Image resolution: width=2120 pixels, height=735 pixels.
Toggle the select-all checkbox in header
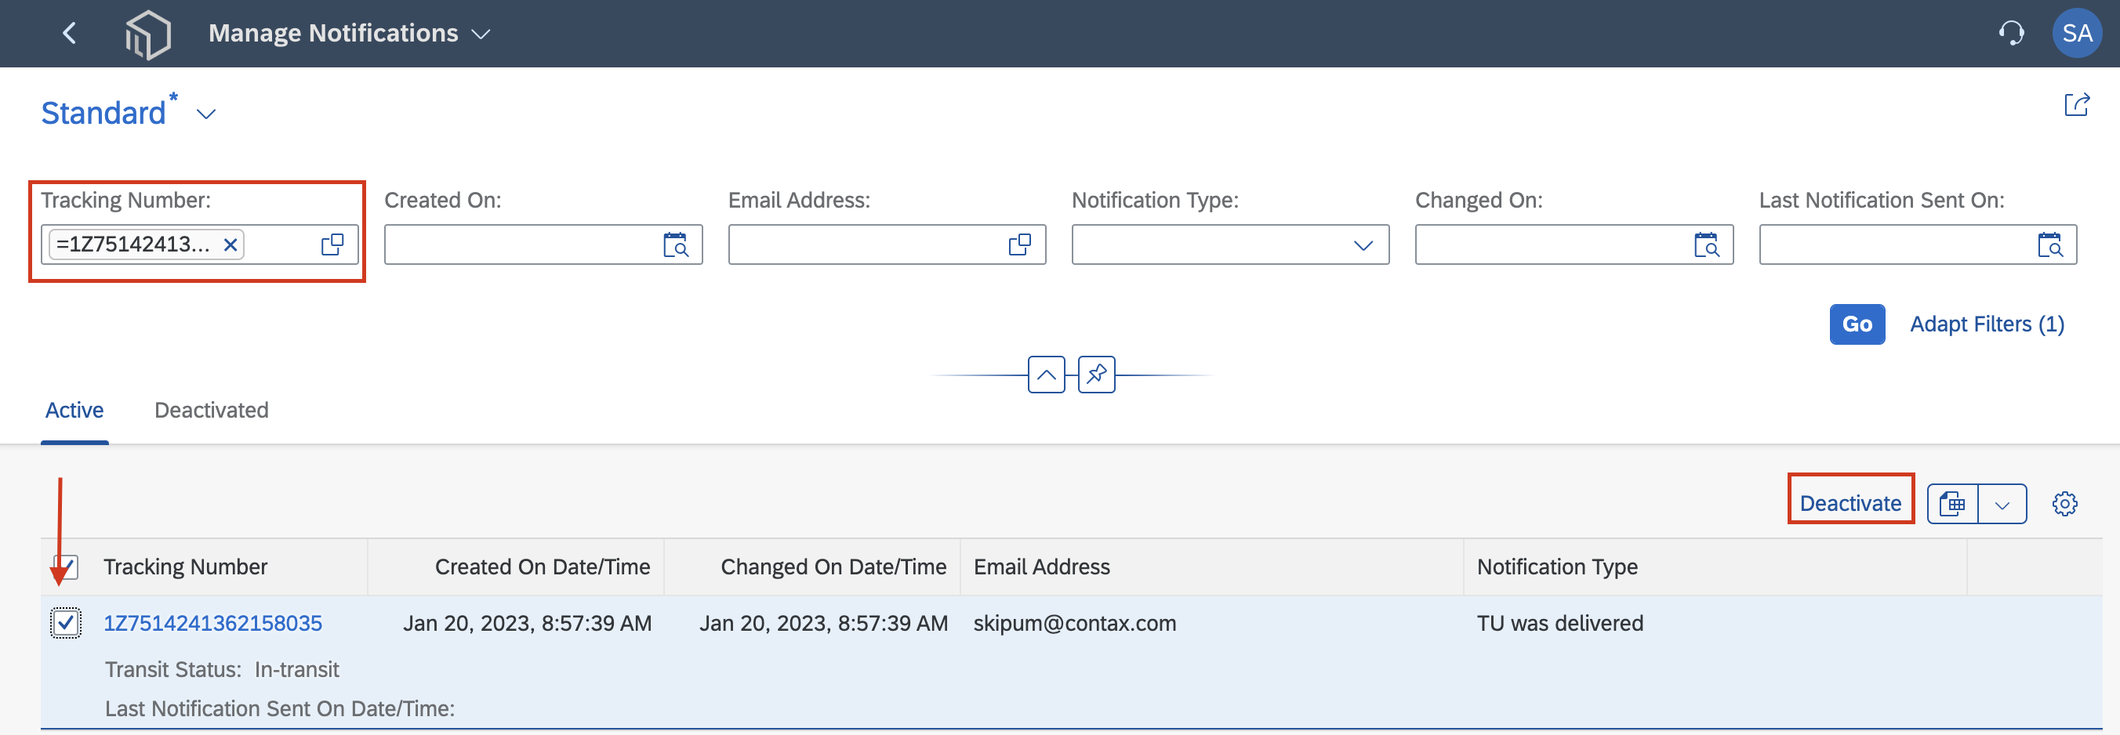pyautogui.click(x=66, y=567)
